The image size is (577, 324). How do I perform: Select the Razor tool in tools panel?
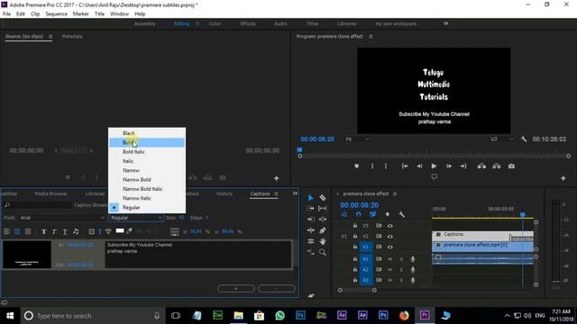click(x=323, y=198)
